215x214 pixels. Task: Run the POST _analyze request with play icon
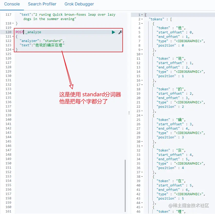[x=113, y=32]
